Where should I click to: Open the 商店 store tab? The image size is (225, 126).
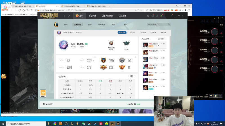click(x=93, y=16)
